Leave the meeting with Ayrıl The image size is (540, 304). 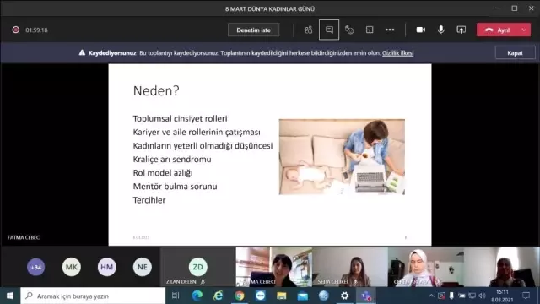[498, 30]
